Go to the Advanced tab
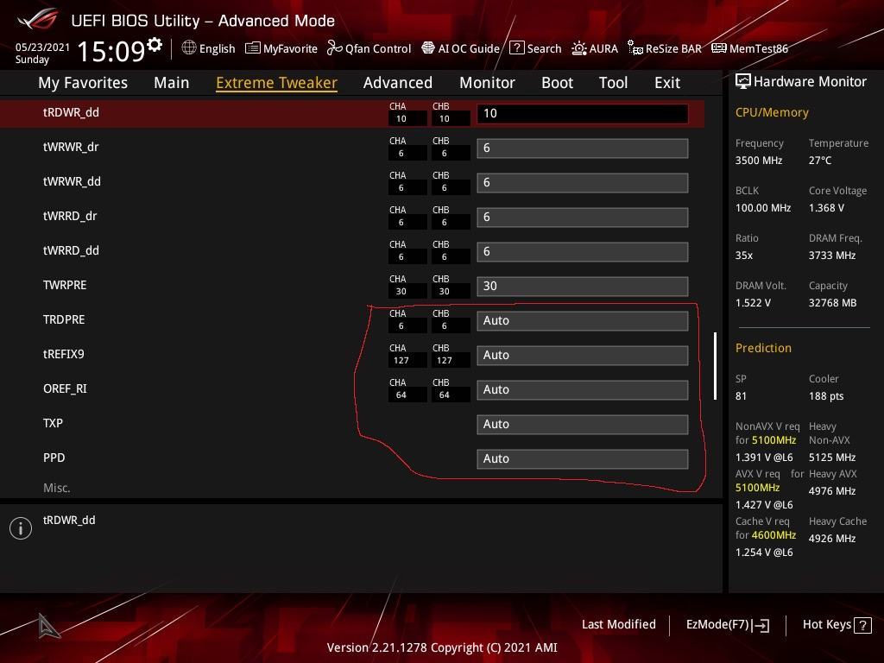 [x=398, y=83]
